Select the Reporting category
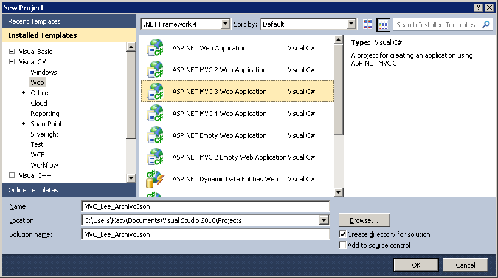This screenshot has width=498, height=278. coord(45,114)
